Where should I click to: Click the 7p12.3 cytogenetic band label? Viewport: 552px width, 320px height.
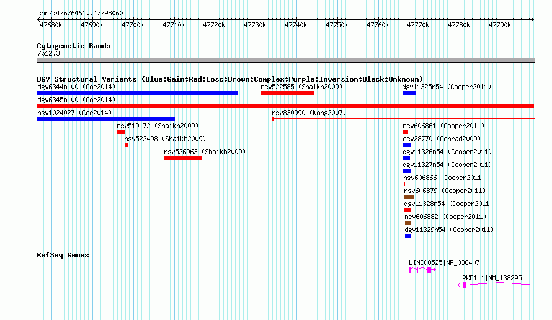48,53
